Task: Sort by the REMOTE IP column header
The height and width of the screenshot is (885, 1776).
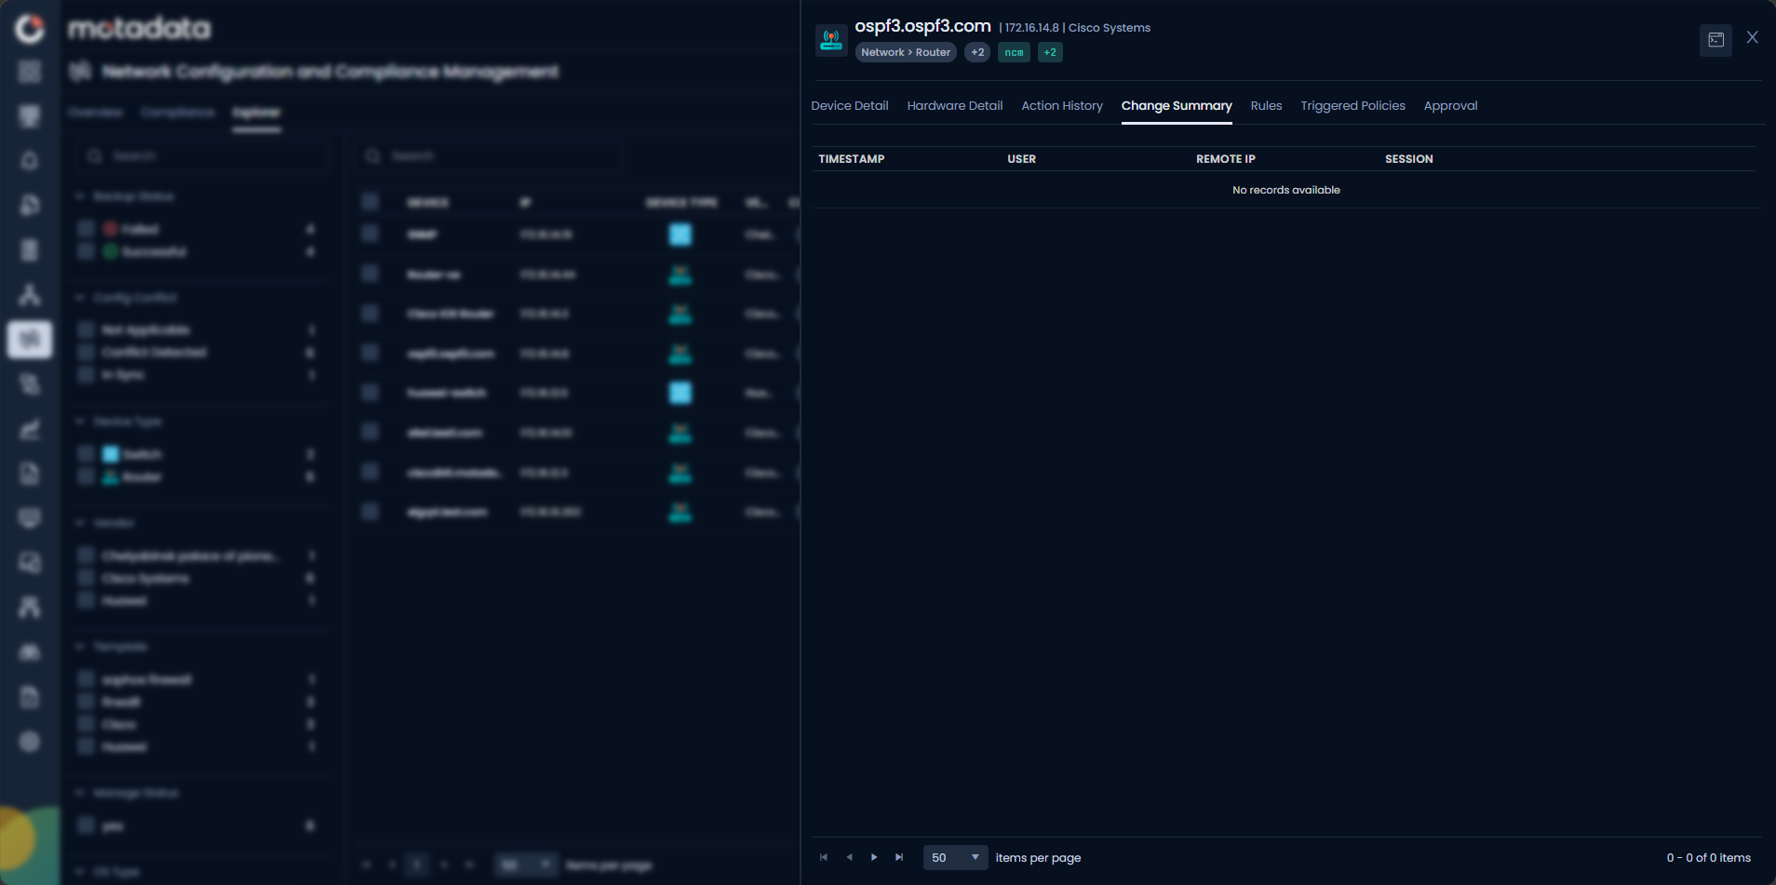Action: coord(1226,159)
